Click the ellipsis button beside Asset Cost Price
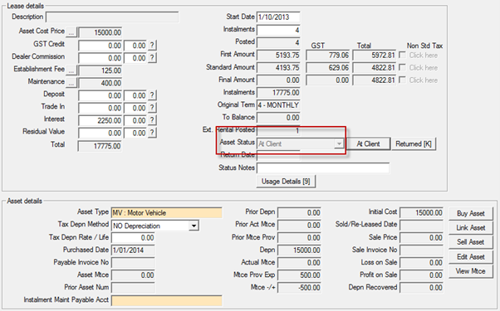 [71, 32]
